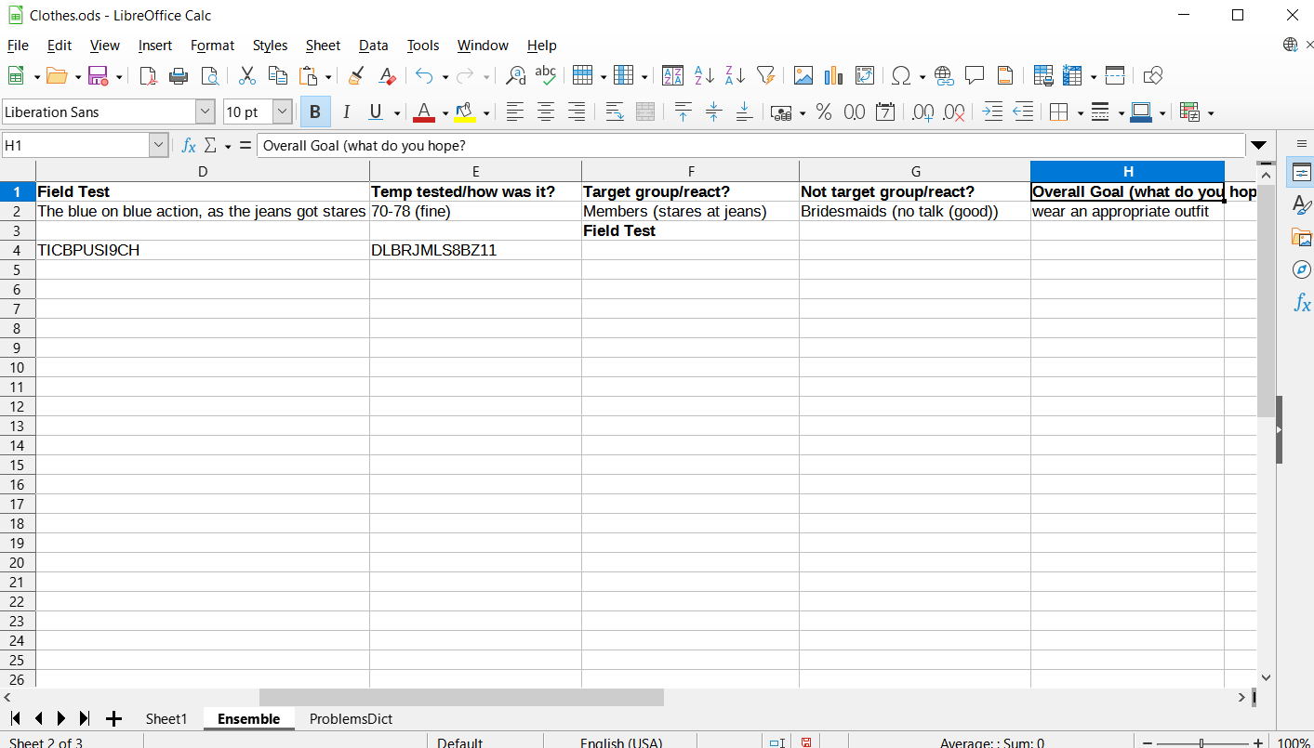Open print preview from the toolbar
This screenshot has width=1314, height=748.
[x=210, y=76]
